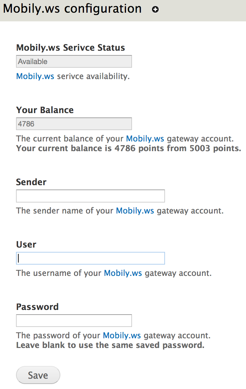This screenshot has width=246, height=389.
Task: Open Mobily.ws link in service availability text
Action: [x=35, y=76]
